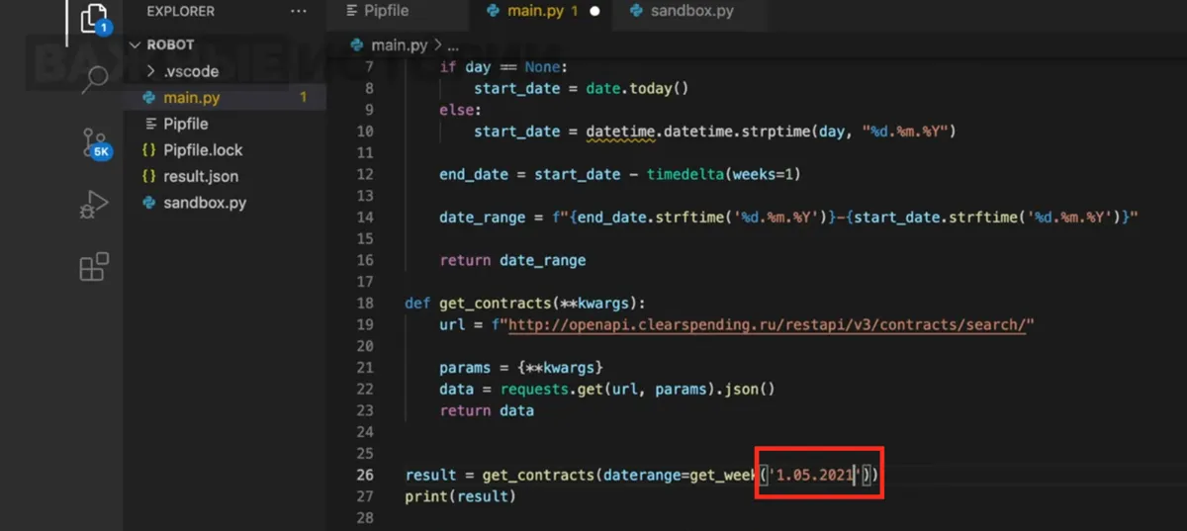Open Source Control view with 5K badge

click(94, 144)
